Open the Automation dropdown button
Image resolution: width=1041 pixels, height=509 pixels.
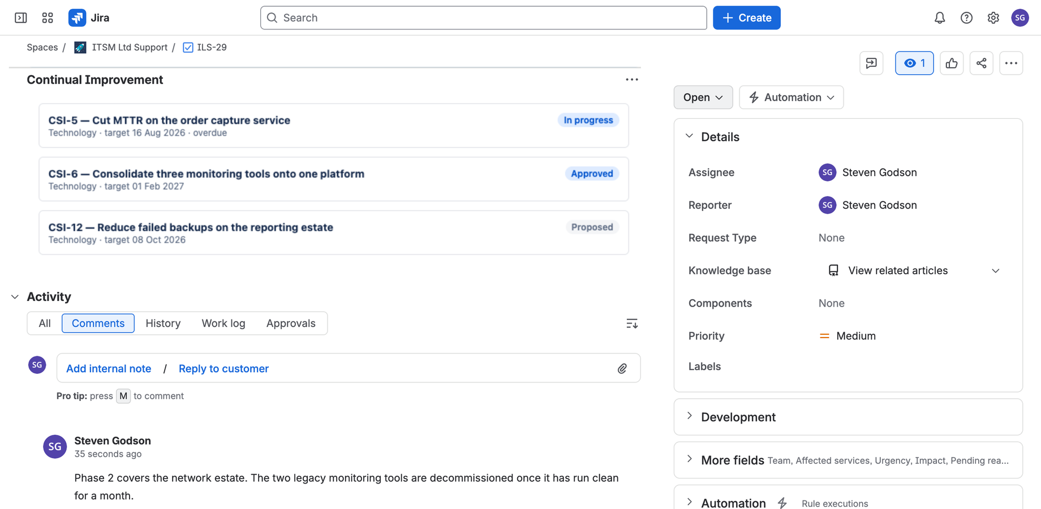pyautogui.click(x=791, y=97)
